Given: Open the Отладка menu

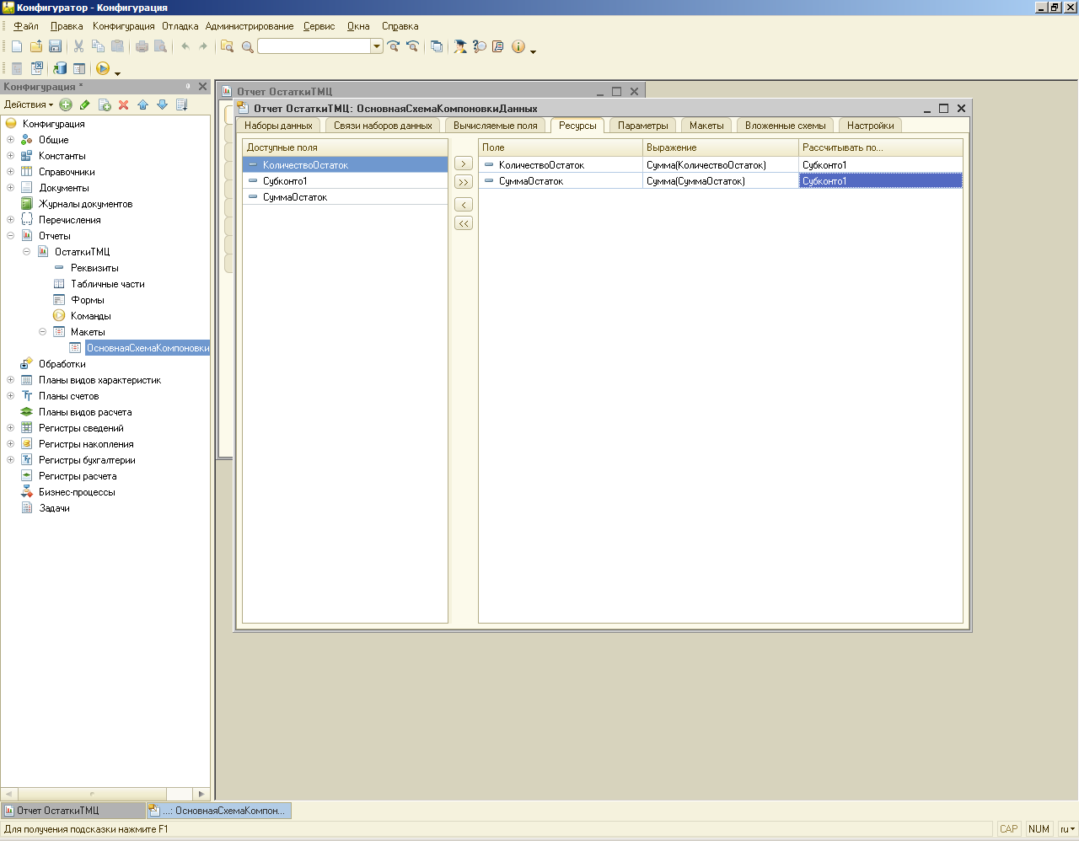Looking at the screenshot, I should click(180, 26).
